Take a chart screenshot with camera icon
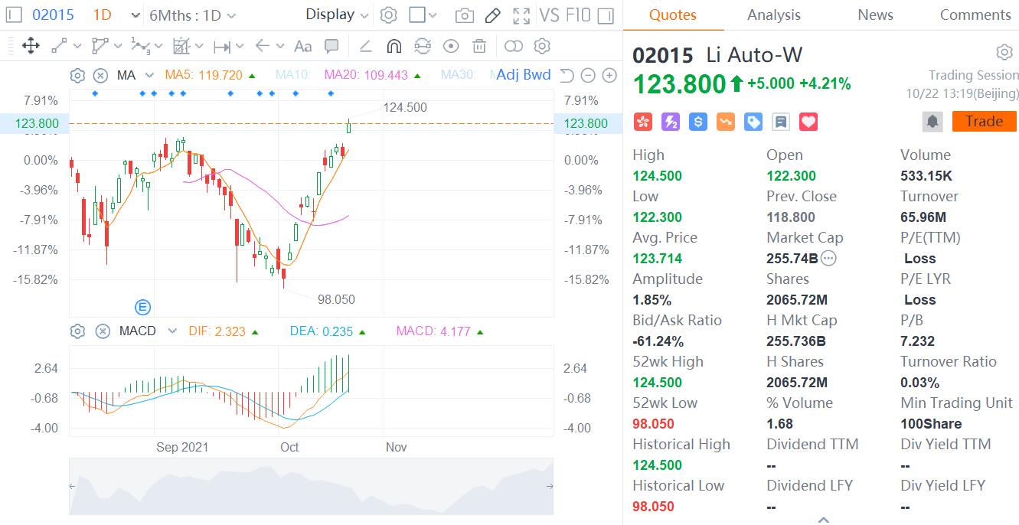This screenshot has height=525, width=1019. 464,15
